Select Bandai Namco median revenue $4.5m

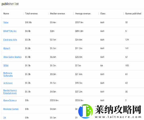(x=53, y=92)
